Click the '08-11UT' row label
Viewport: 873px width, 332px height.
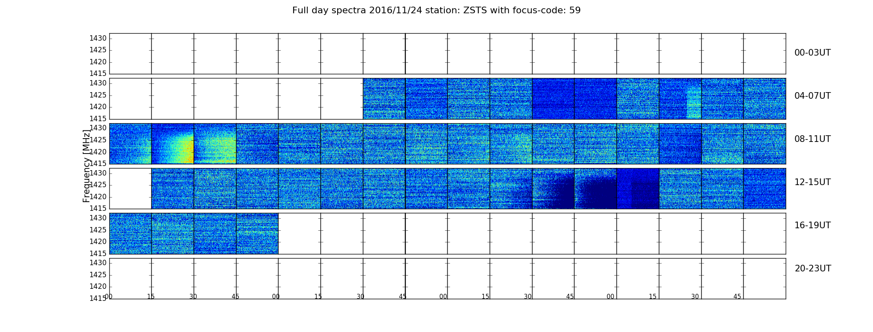[x=813, y=139]
